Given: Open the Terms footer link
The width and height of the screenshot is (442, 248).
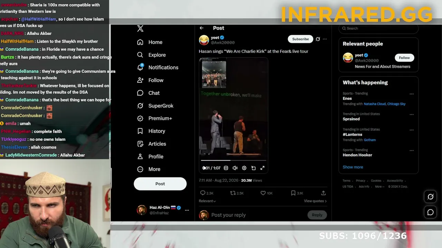Looking at the screenshot, I should [x=346, y=181].
